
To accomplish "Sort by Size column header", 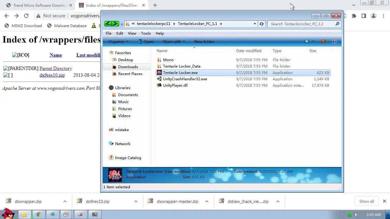I will [319, 50].
